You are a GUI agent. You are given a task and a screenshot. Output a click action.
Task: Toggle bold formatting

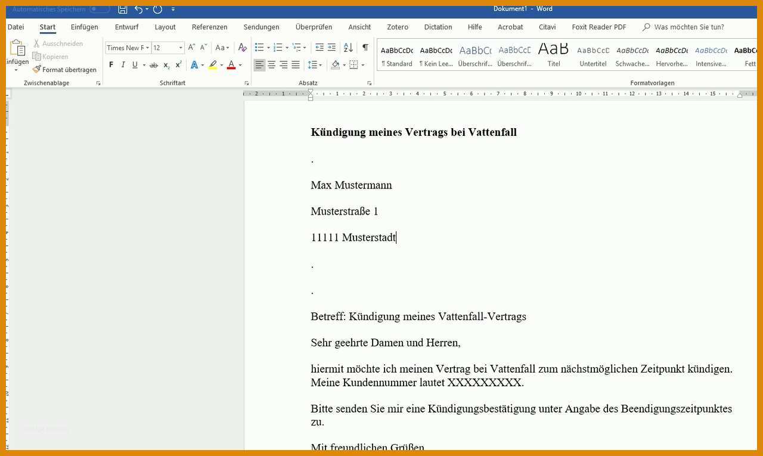click(111, 65)
